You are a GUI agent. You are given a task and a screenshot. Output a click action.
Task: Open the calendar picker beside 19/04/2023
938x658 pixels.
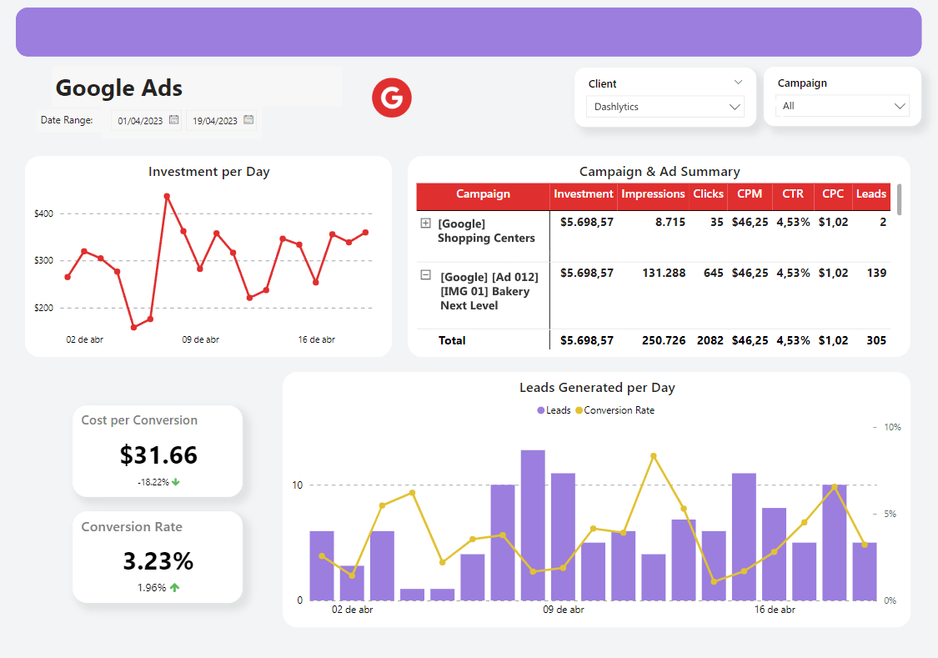coord(248,119)
